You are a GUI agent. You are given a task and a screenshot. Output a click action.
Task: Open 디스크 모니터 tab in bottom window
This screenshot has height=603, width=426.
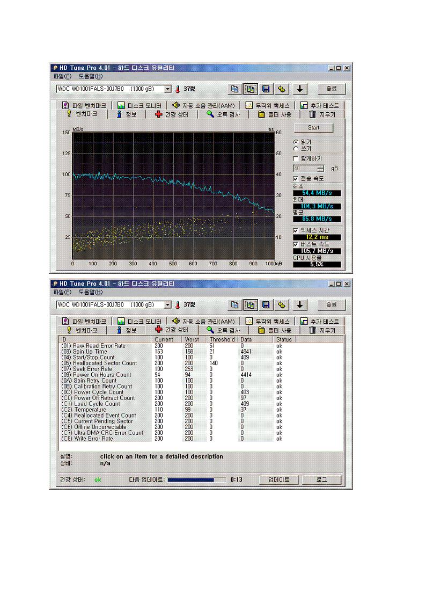coord(139,322)
